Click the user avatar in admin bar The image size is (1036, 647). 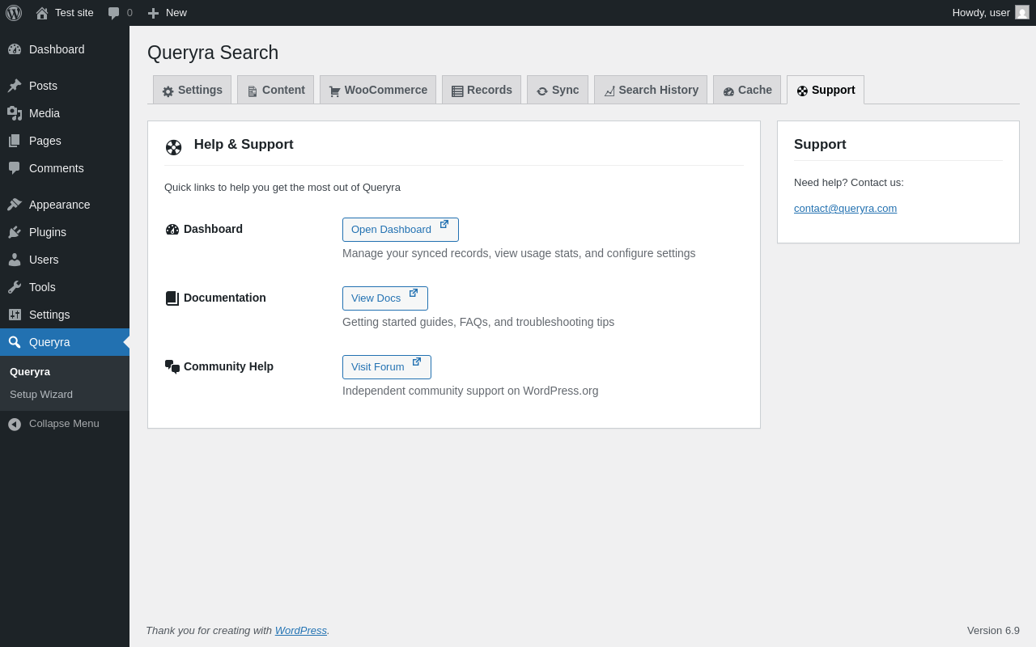[x=1022, y=12]
